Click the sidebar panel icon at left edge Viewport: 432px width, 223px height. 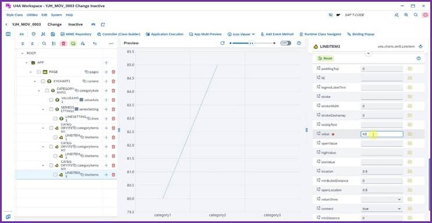(x=8, y=34)
